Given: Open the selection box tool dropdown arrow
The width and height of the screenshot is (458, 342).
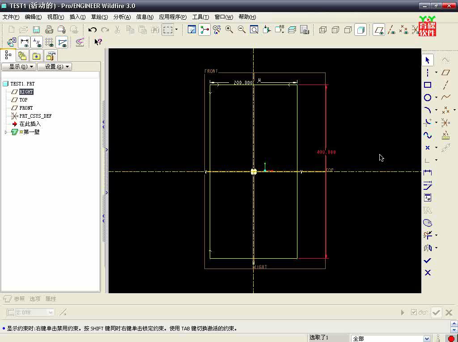Looking at the screenshot, I should (x=176, y=30).
